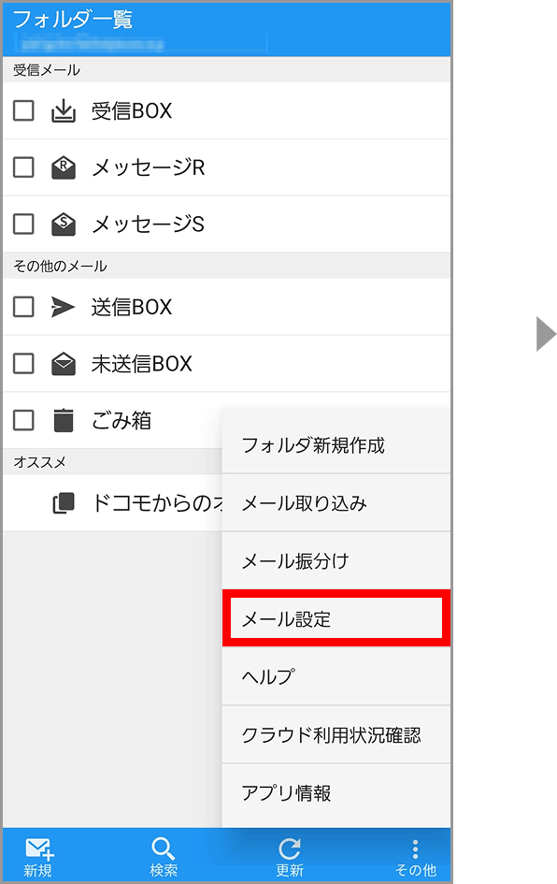Tap the ドコモからの stacked pages icon
The height and width of the screenshot is (884, 557).
click(64, 503)
